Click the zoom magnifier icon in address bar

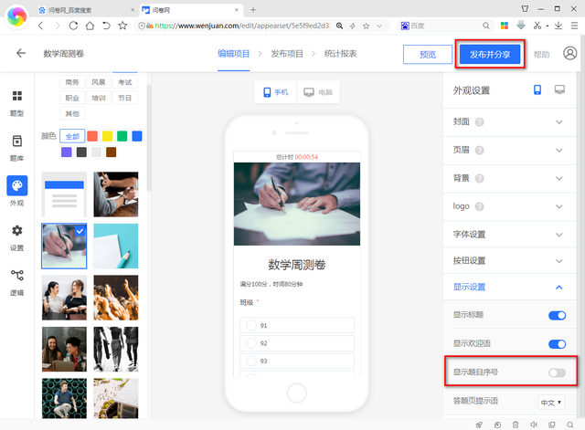click(339, 26)
